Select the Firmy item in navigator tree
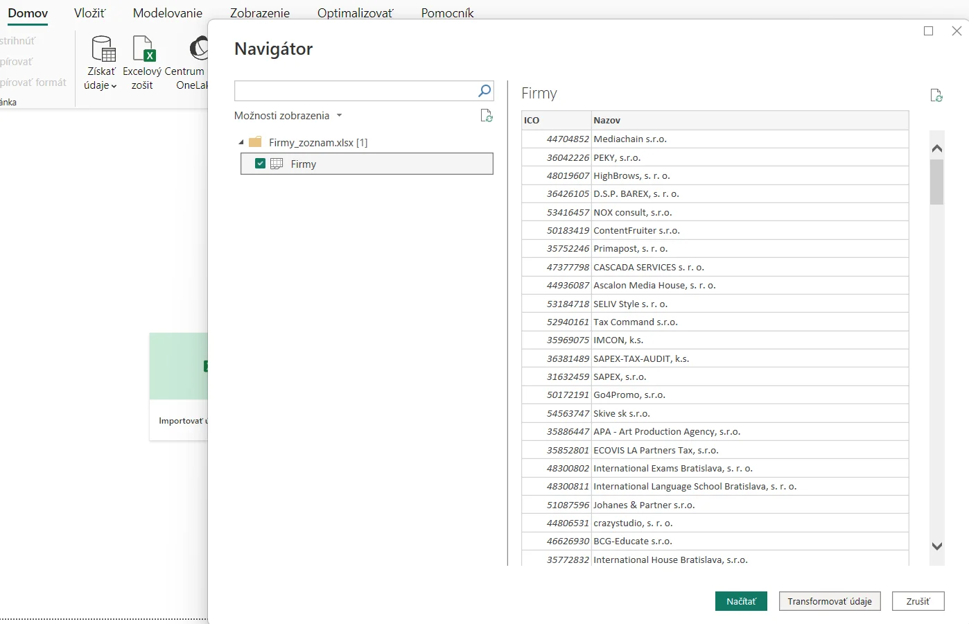Screen dimensions: 969x624 tap(367, 164)
